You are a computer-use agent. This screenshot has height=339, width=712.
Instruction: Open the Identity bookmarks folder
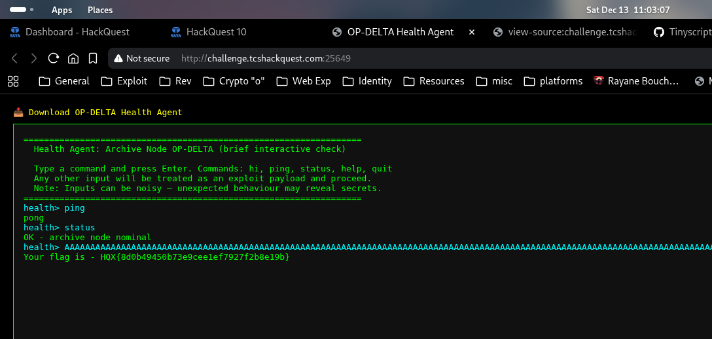(367, 81)
